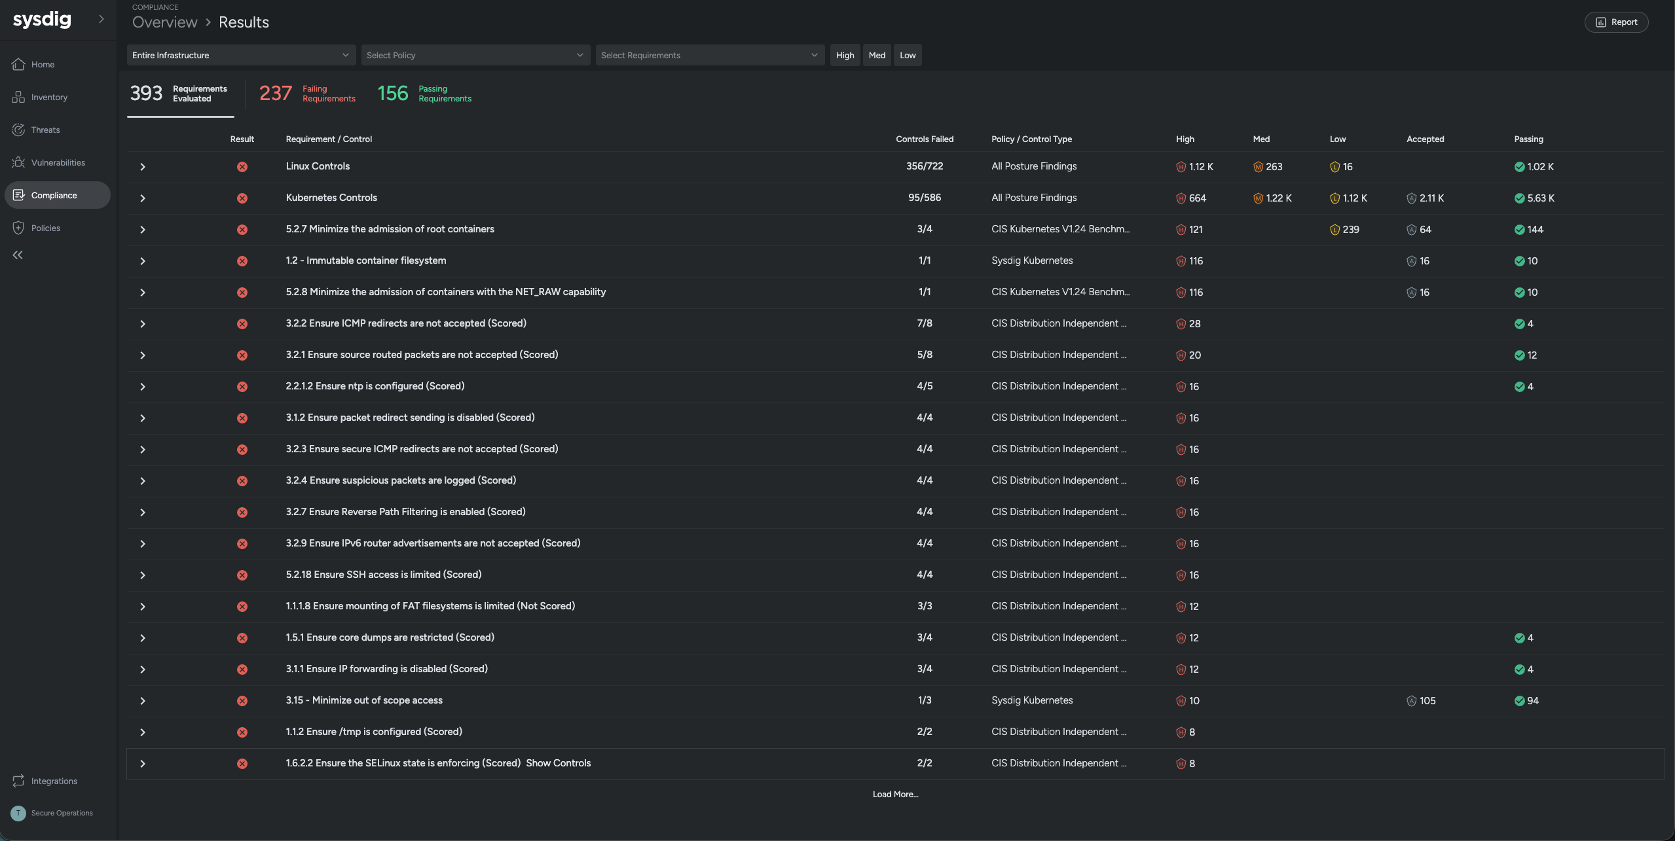Click Load More at table bottom
1675x841 pixels.
point(895,794)
